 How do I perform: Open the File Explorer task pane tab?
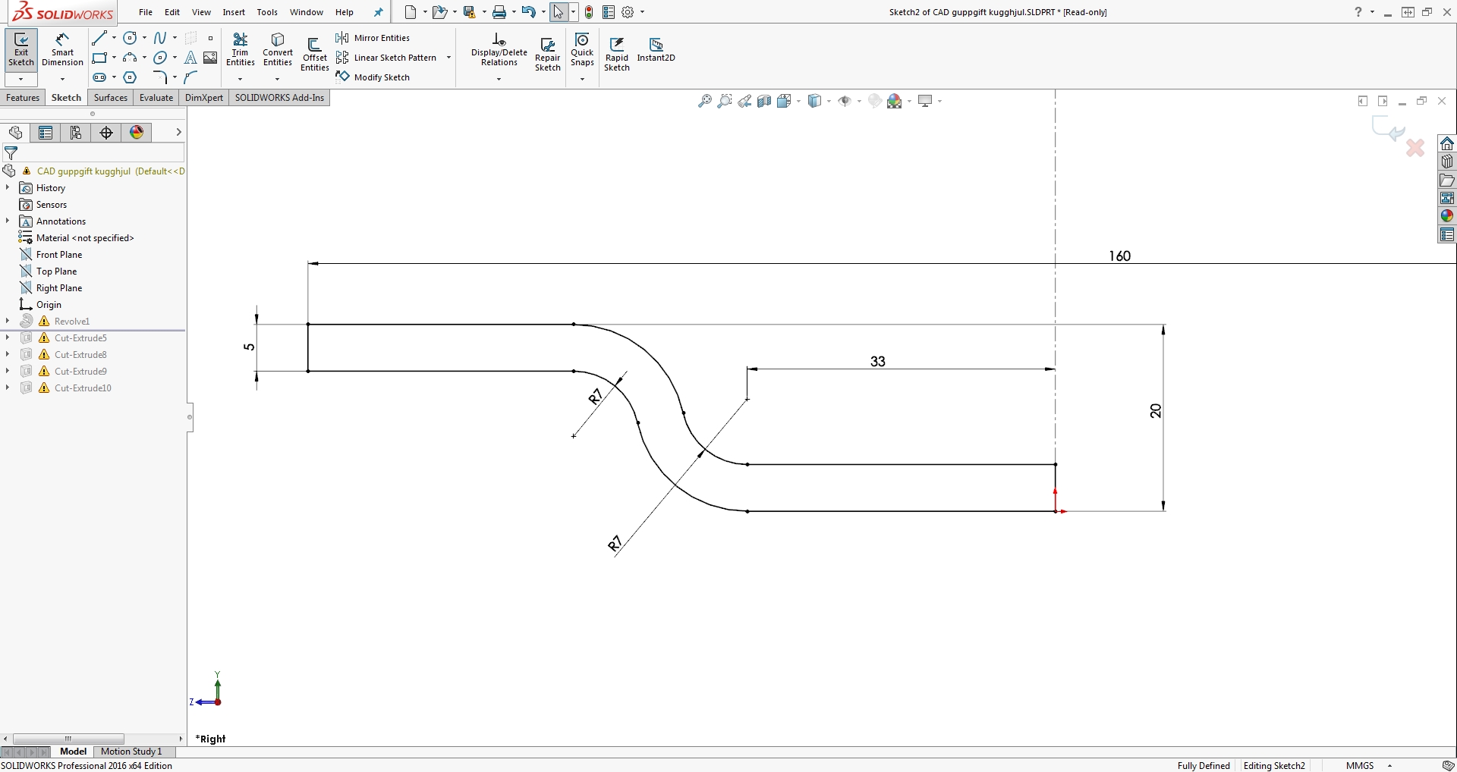(1447, 180)
